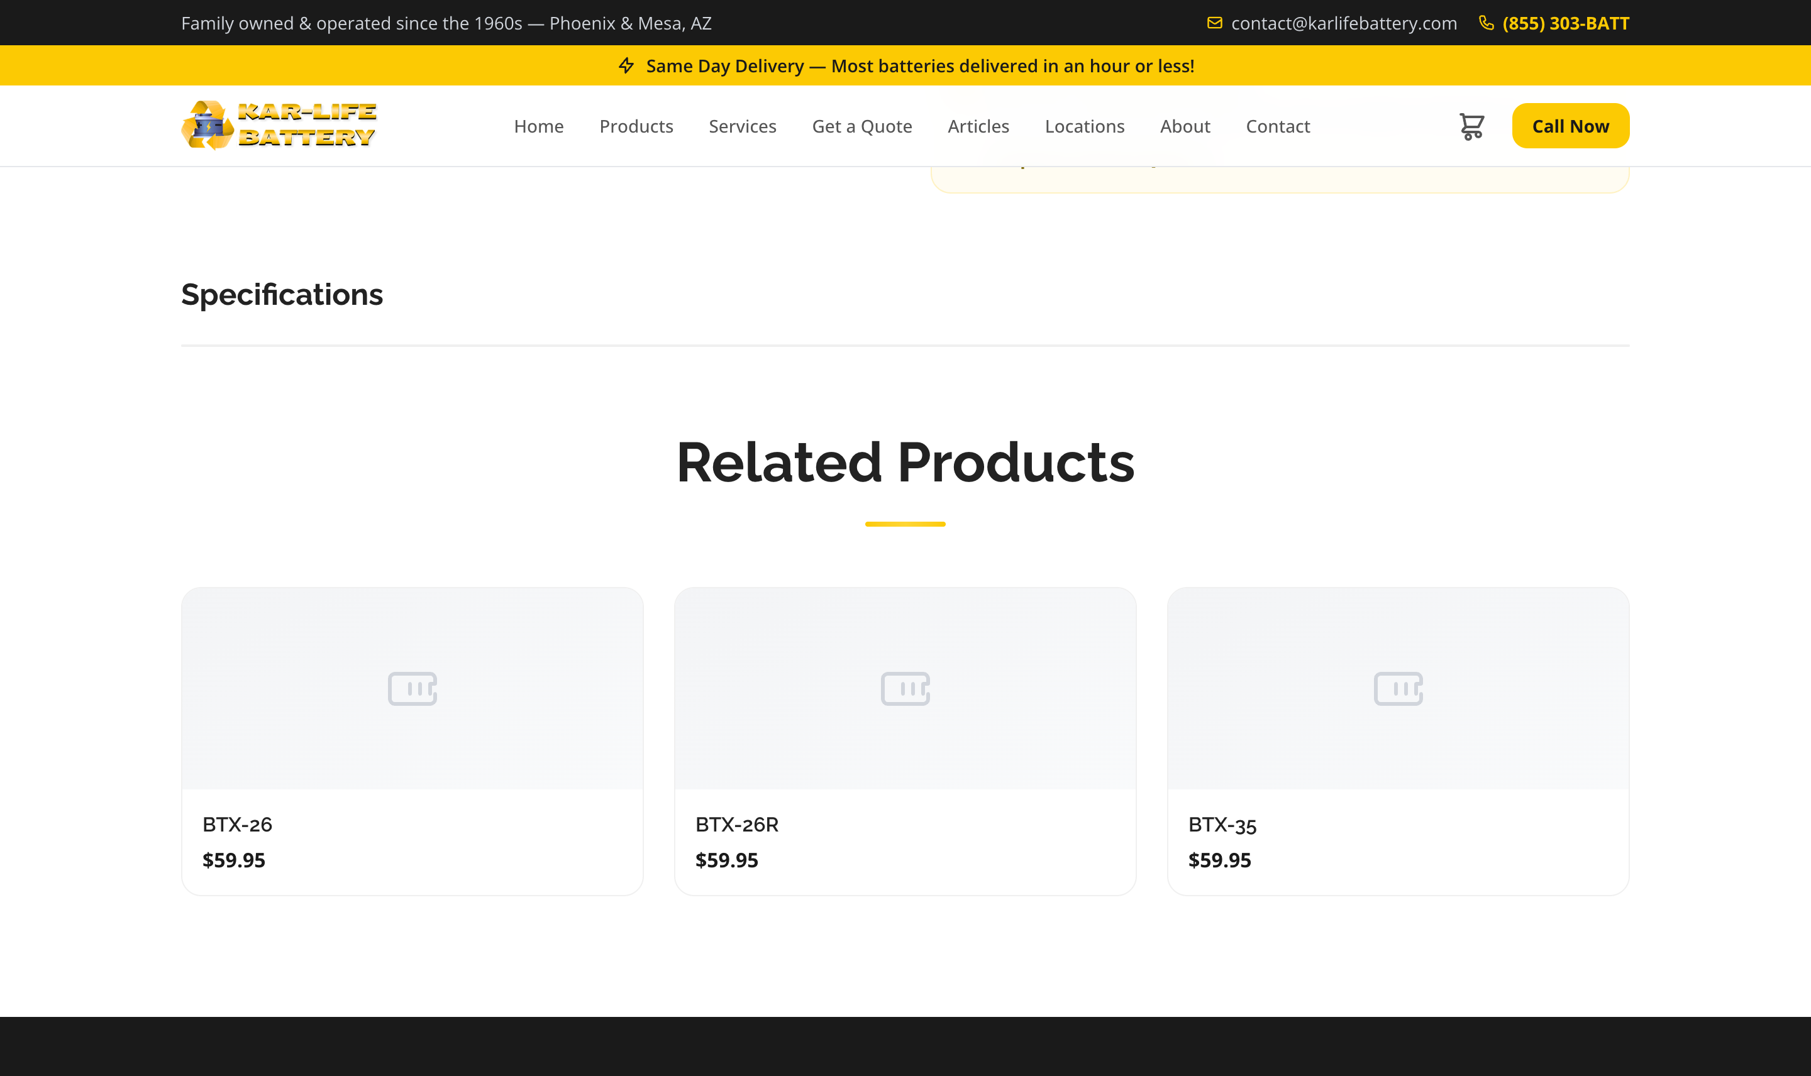Open the Products menu
Image resolution: width=1811 pixels, height=1076 pixels.
click(x=636, y=126)
